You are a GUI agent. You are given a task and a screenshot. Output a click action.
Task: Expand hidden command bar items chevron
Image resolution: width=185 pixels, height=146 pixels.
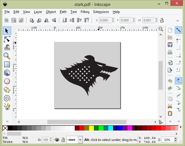(x=170, y=121)
